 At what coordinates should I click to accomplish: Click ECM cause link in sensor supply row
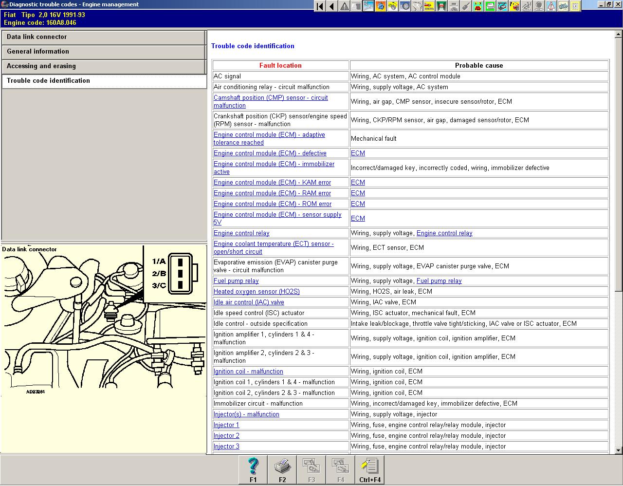[x=358, y=218]
